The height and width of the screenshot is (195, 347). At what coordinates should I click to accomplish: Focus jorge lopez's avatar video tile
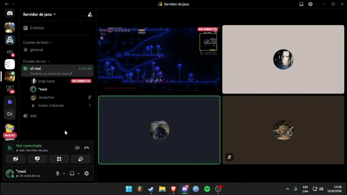click(283, 59)
